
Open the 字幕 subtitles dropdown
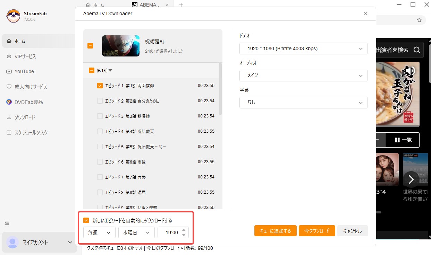pos(303,103)
